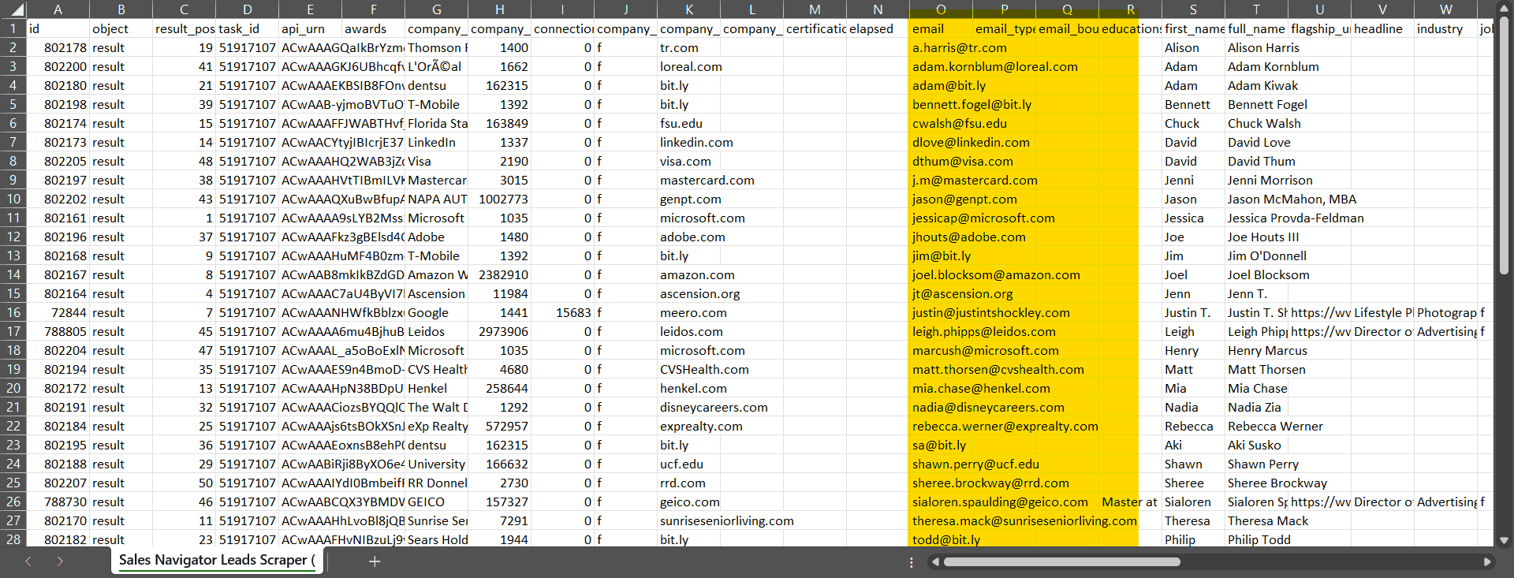The width and height of the screenshot is (1514, 578).
Task: Click the horizontal scrollbar right arrow
Action: pyautogui.click(x=1487, y=562)
